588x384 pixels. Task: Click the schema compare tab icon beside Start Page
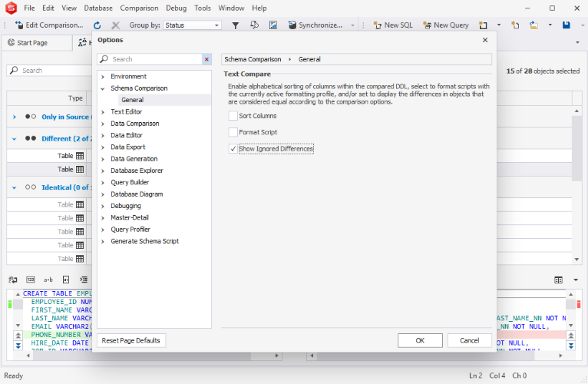pos(82,43)
